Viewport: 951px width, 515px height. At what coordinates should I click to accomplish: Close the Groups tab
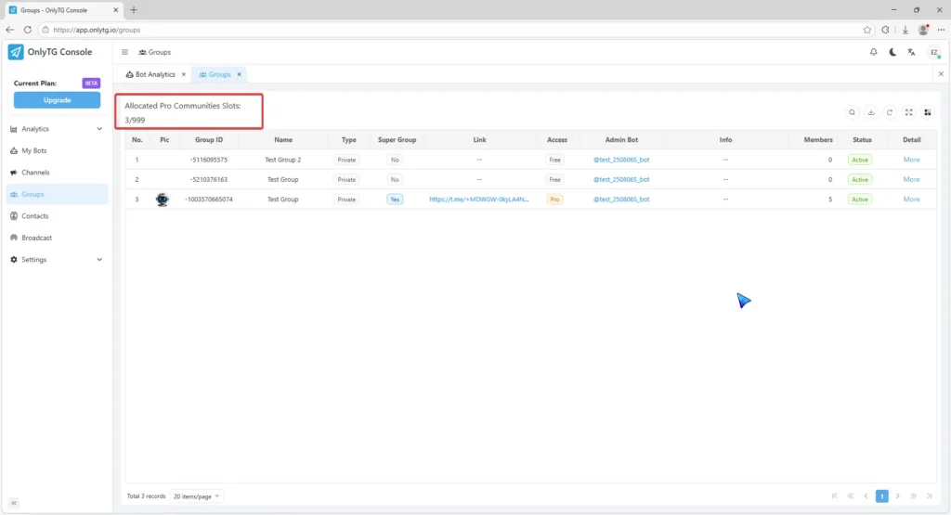pos(239,74)
